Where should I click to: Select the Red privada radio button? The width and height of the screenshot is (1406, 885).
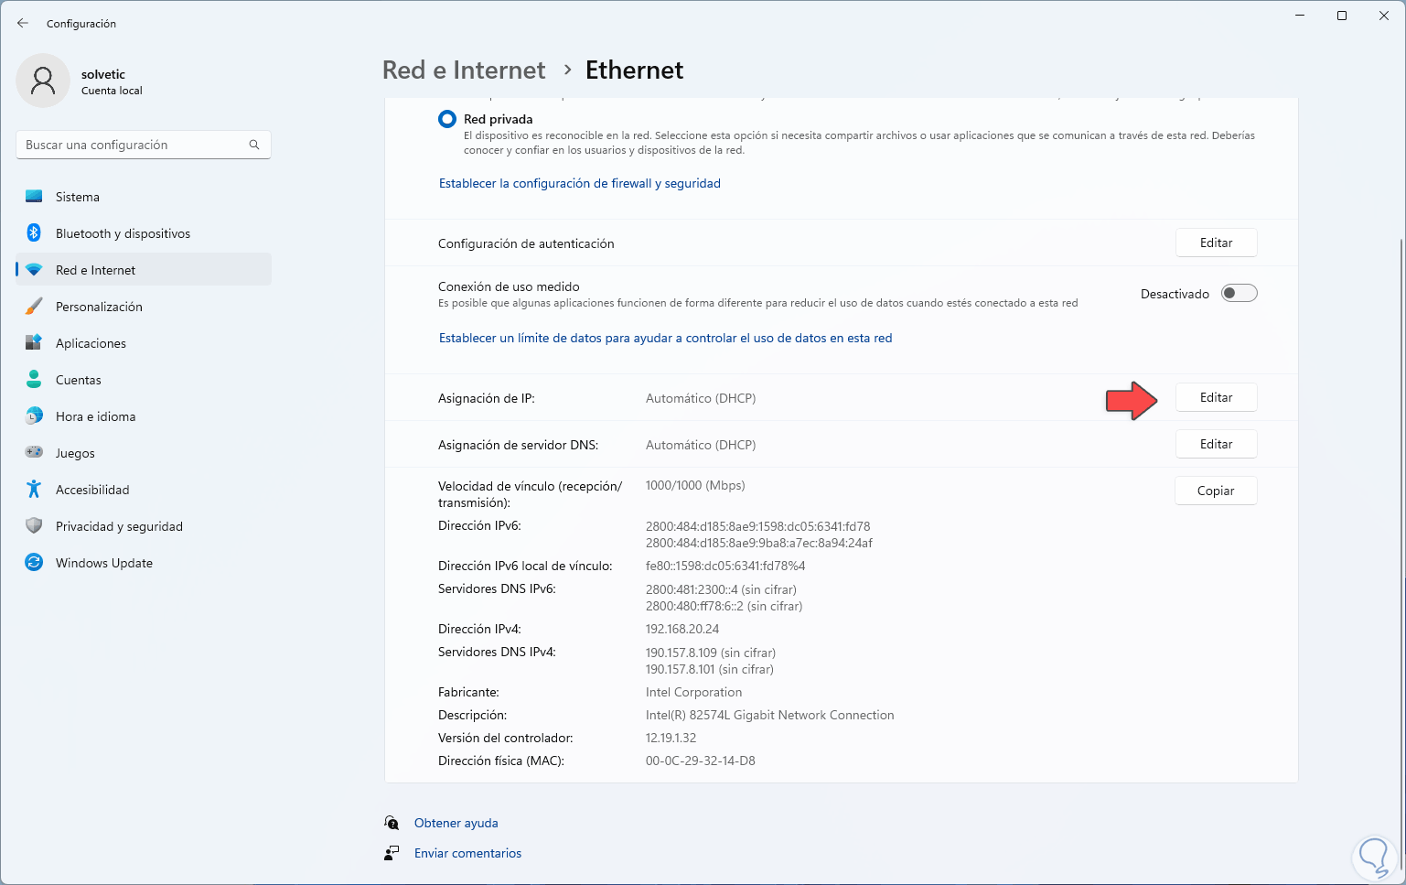pos(447,119)
